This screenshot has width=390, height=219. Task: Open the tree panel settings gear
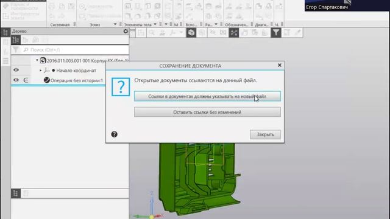(126, 31)
